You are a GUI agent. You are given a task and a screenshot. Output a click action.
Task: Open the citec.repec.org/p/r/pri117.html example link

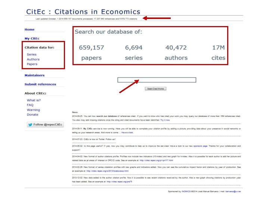(x=156, y=160)
